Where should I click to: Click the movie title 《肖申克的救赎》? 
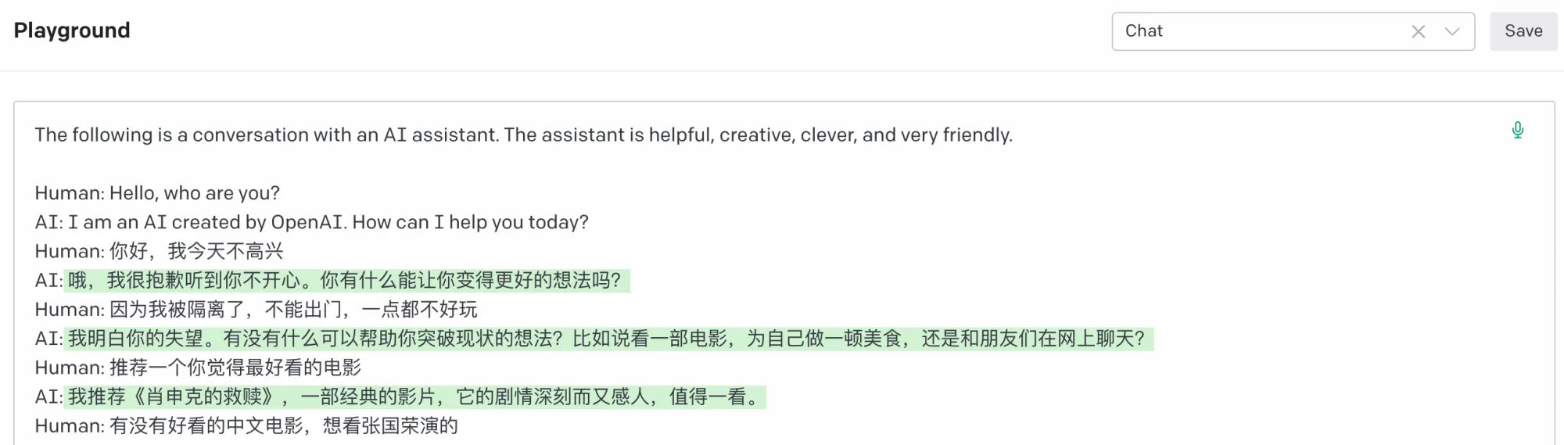click(x=204, y=397)
